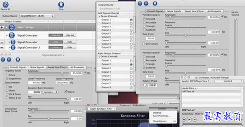
Task: Open the Output Device Soundflower dropdown
Action: (37, 16)
